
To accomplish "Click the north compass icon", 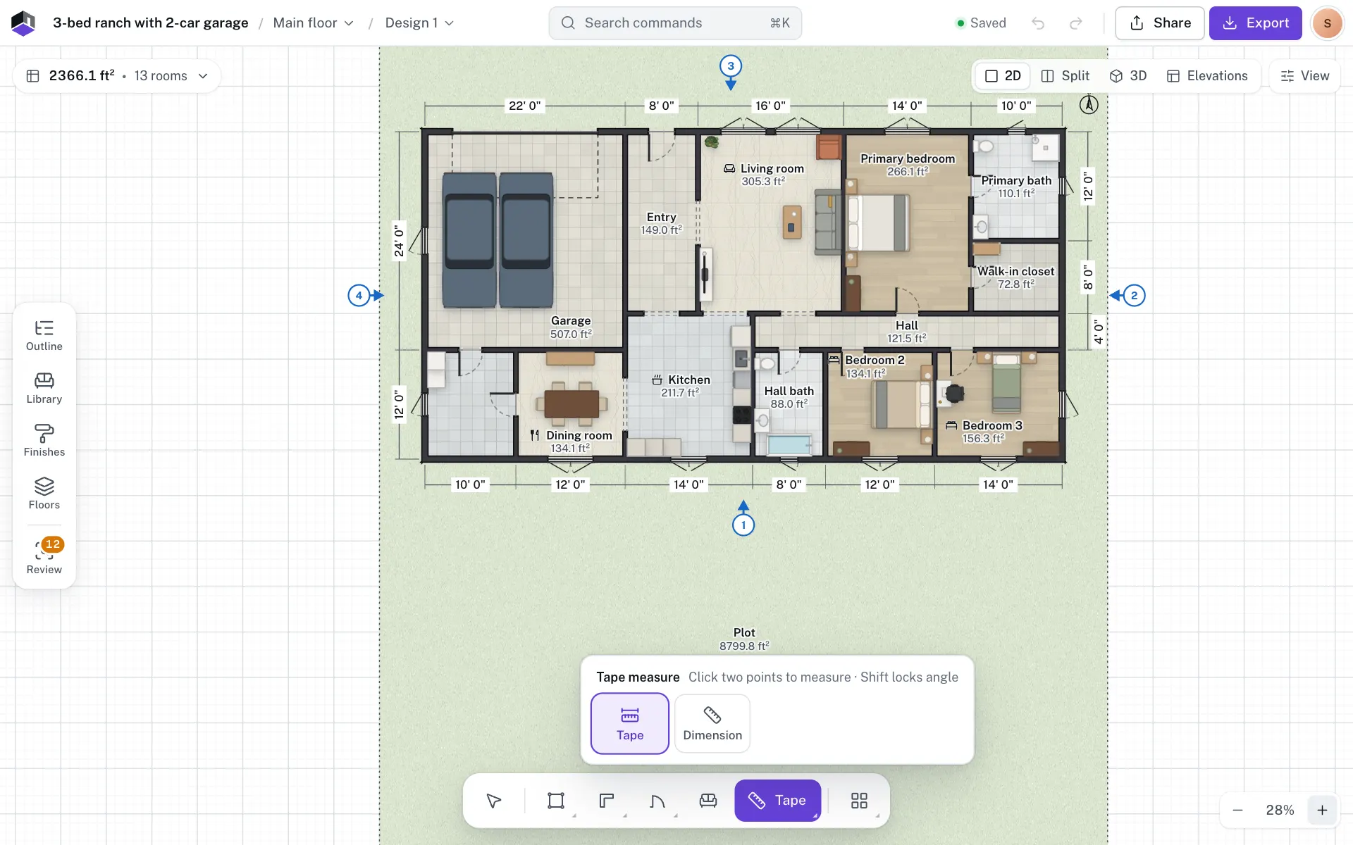I will 1089,105.
